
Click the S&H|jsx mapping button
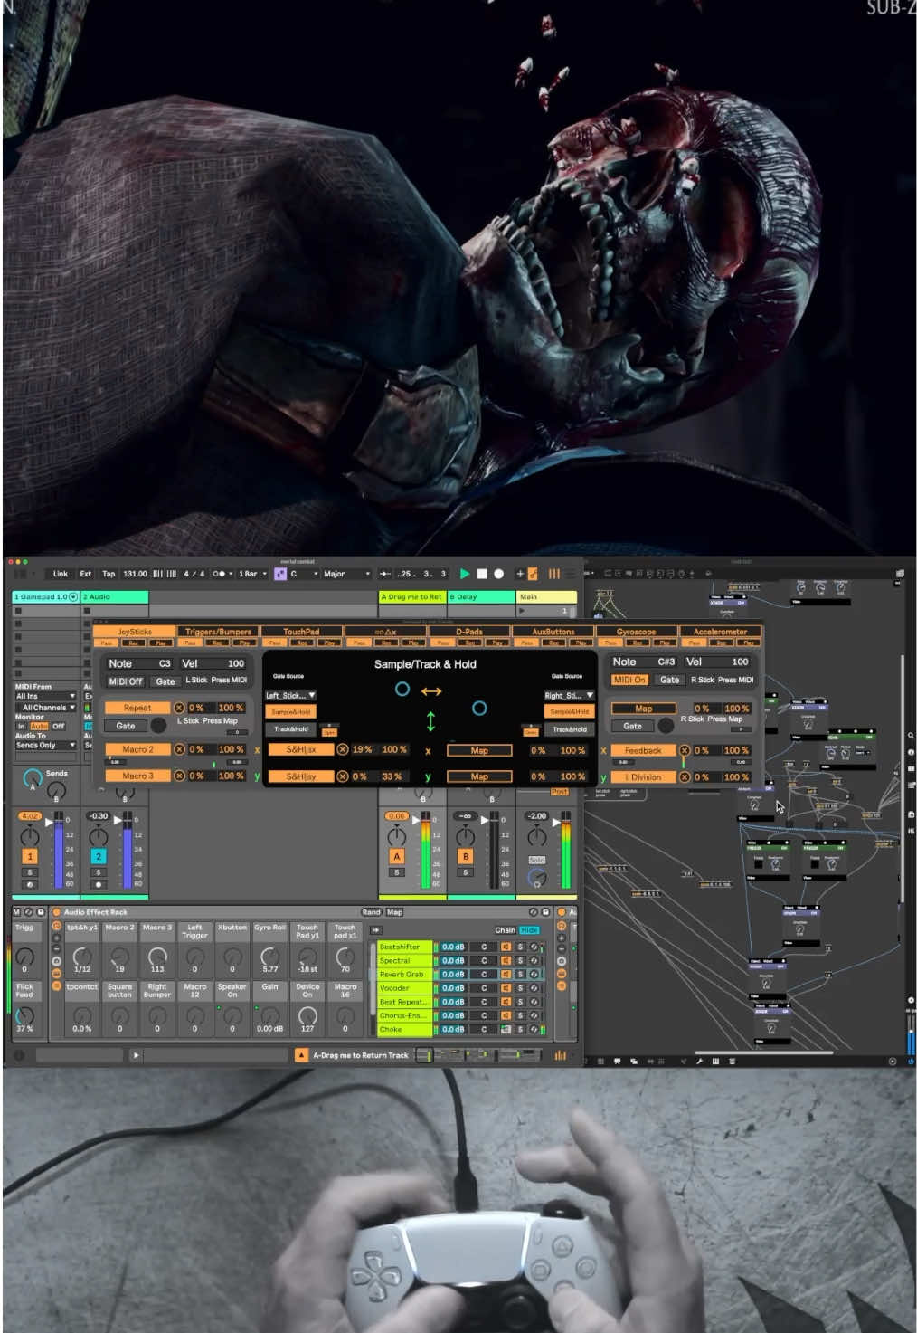301,749
